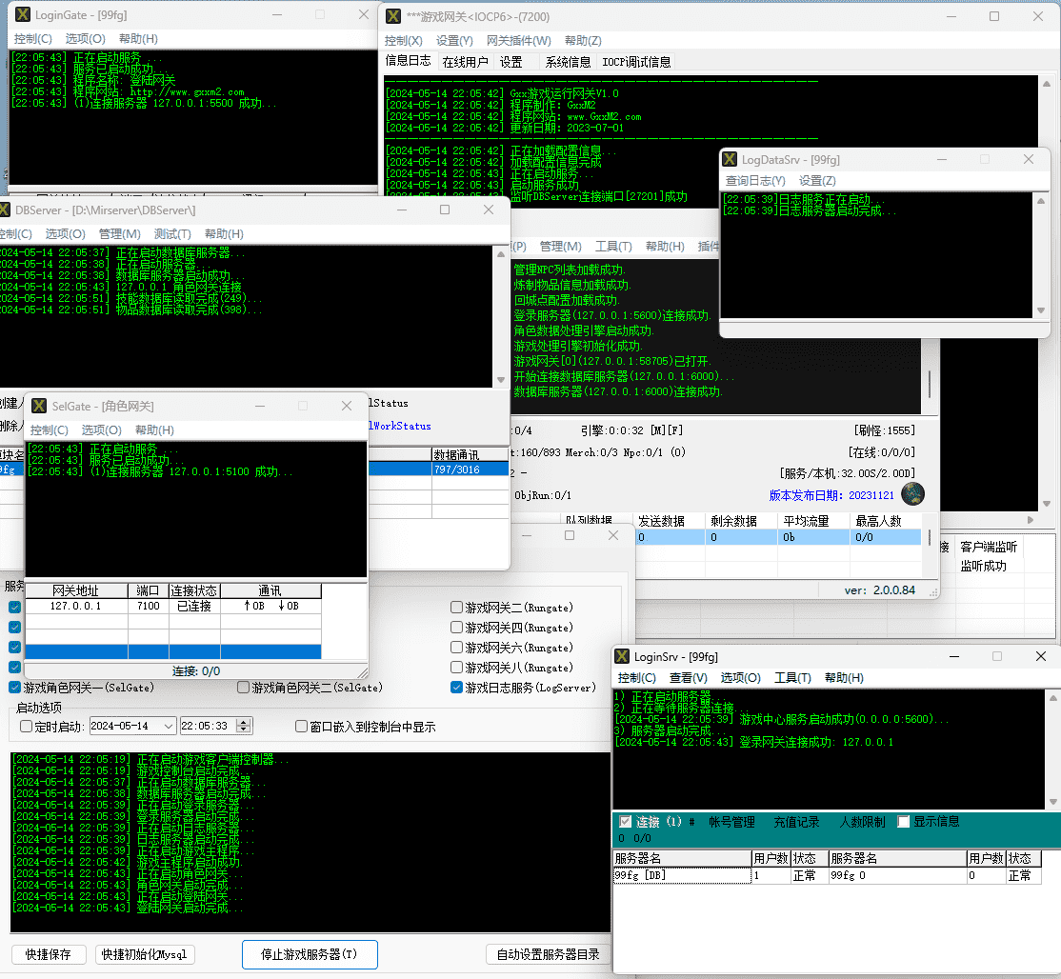The image size is (1061, 979).
Task: Enable 游戏网关四(Rungate) checkbox
Action: (456, 628)
